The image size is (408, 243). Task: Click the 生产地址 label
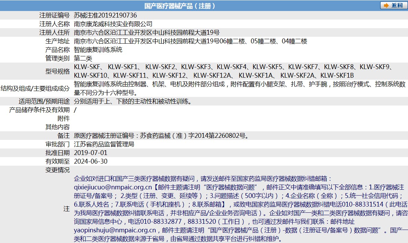pyautogui.click(x=57, y=41)
